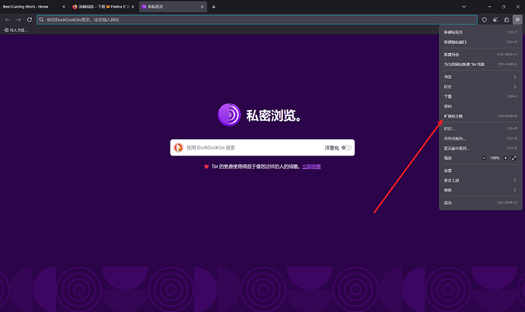This screenshot has height=312, width=525.
Task: Expand the 帮助 help submenu
Action: (x=480, y=190)
